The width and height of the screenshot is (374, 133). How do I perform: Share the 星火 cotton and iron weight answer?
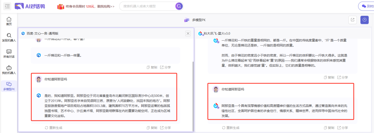pos(343,78)
